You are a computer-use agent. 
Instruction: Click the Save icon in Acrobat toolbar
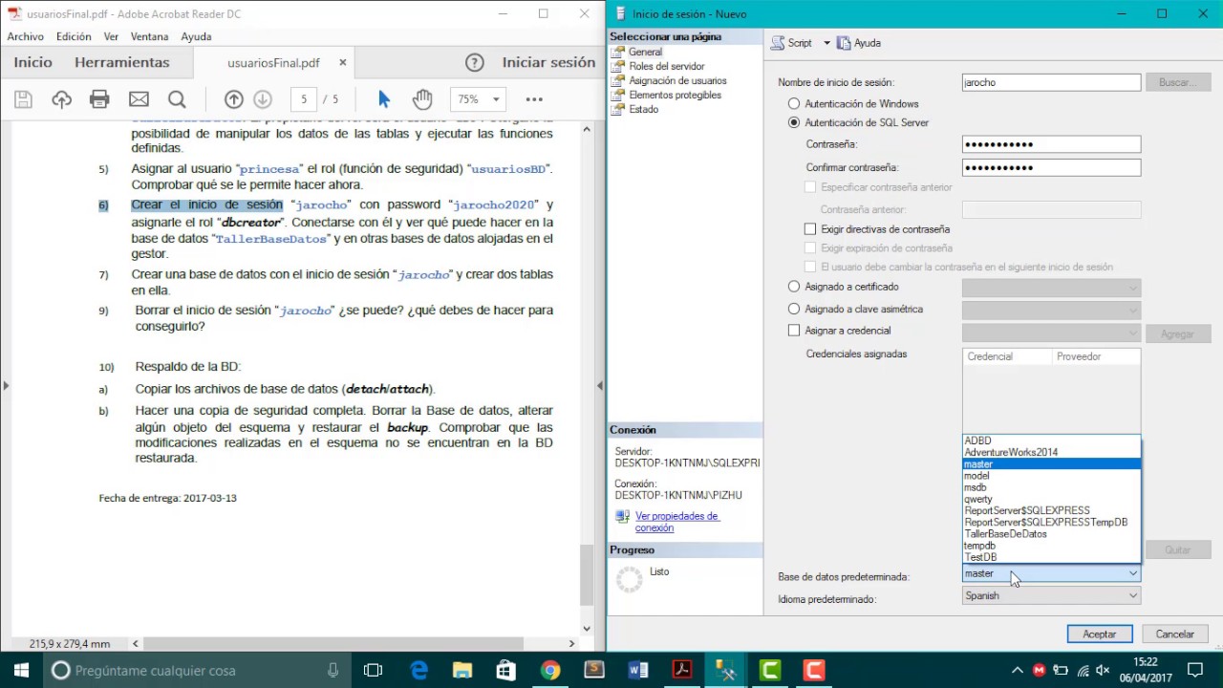point(24,99)
